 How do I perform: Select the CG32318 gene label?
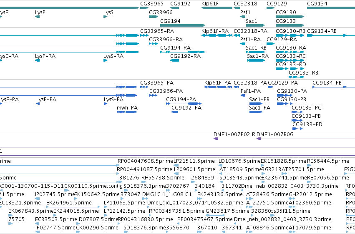pyautogui.click(x=245, y=4)
